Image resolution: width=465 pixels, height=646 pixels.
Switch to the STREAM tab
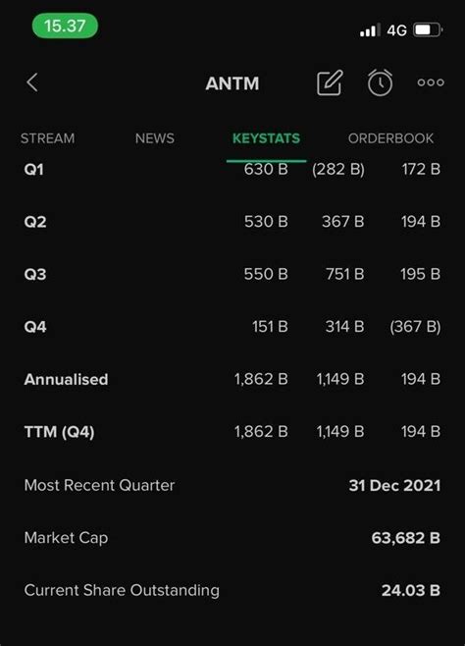48,138
